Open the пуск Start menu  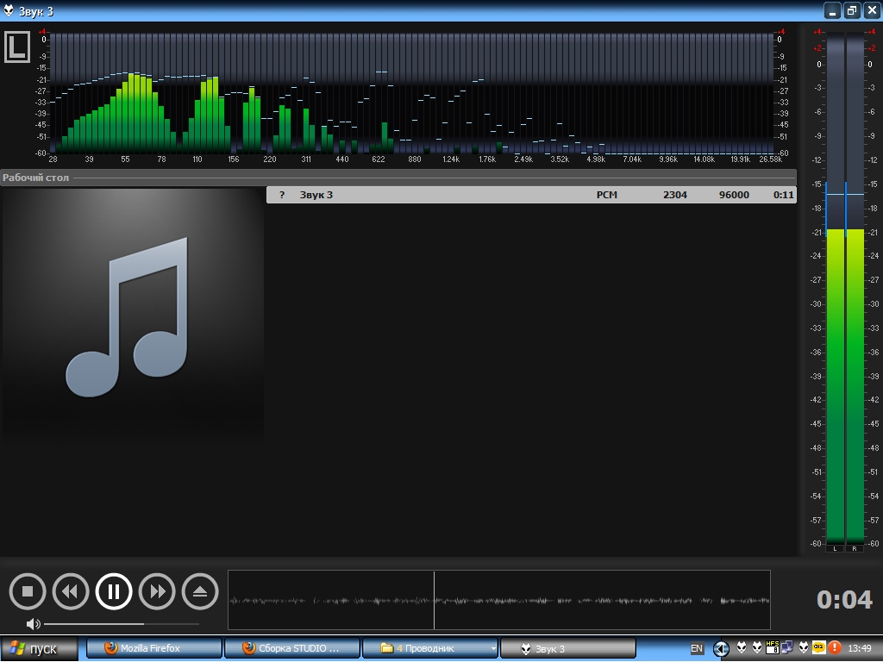pos(40,648)
